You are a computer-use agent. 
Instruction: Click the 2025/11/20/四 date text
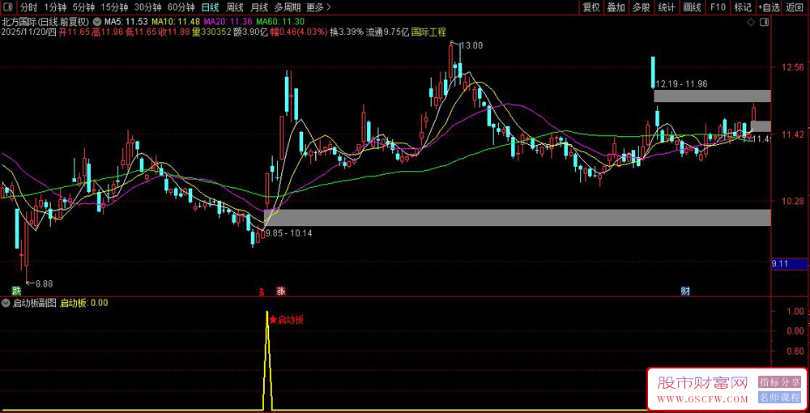pyautogui.click(x=28, y=32)
